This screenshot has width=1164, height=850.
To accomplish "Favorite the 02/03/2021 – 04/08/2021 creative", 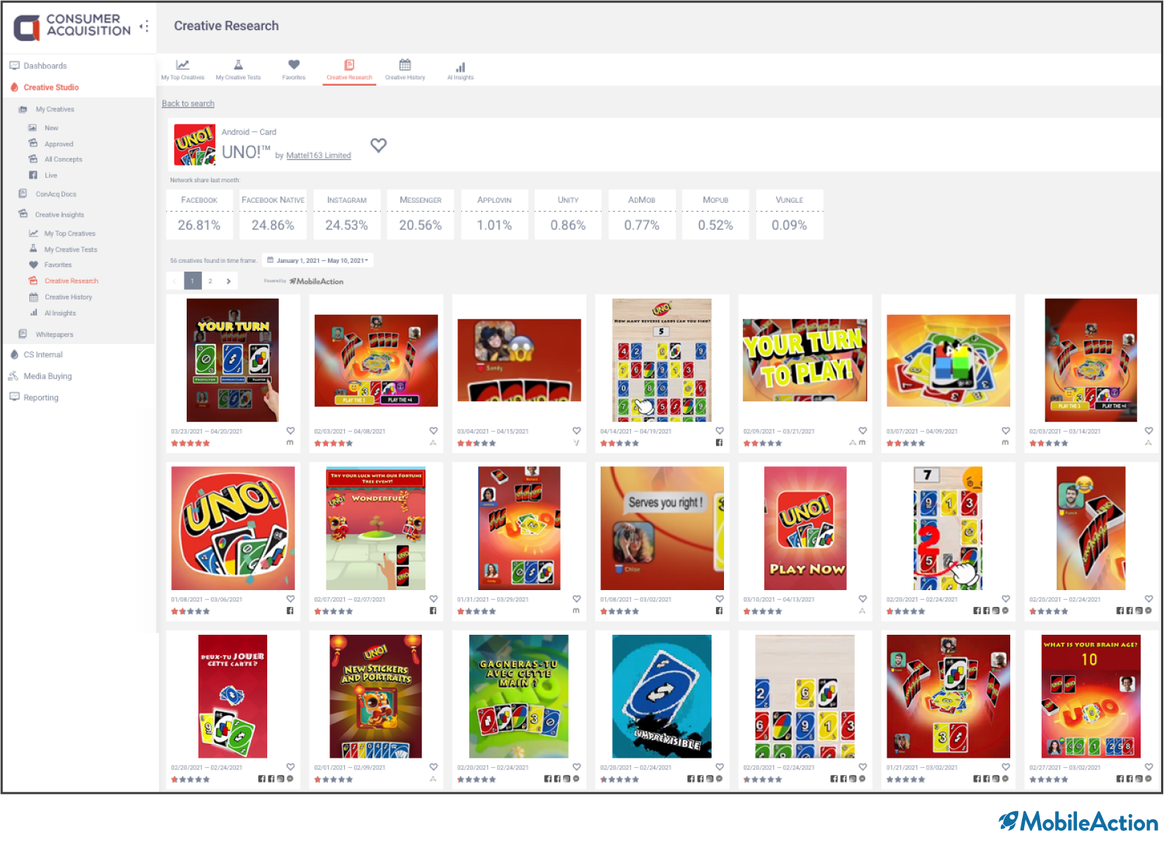I will (x=433, y=430).
